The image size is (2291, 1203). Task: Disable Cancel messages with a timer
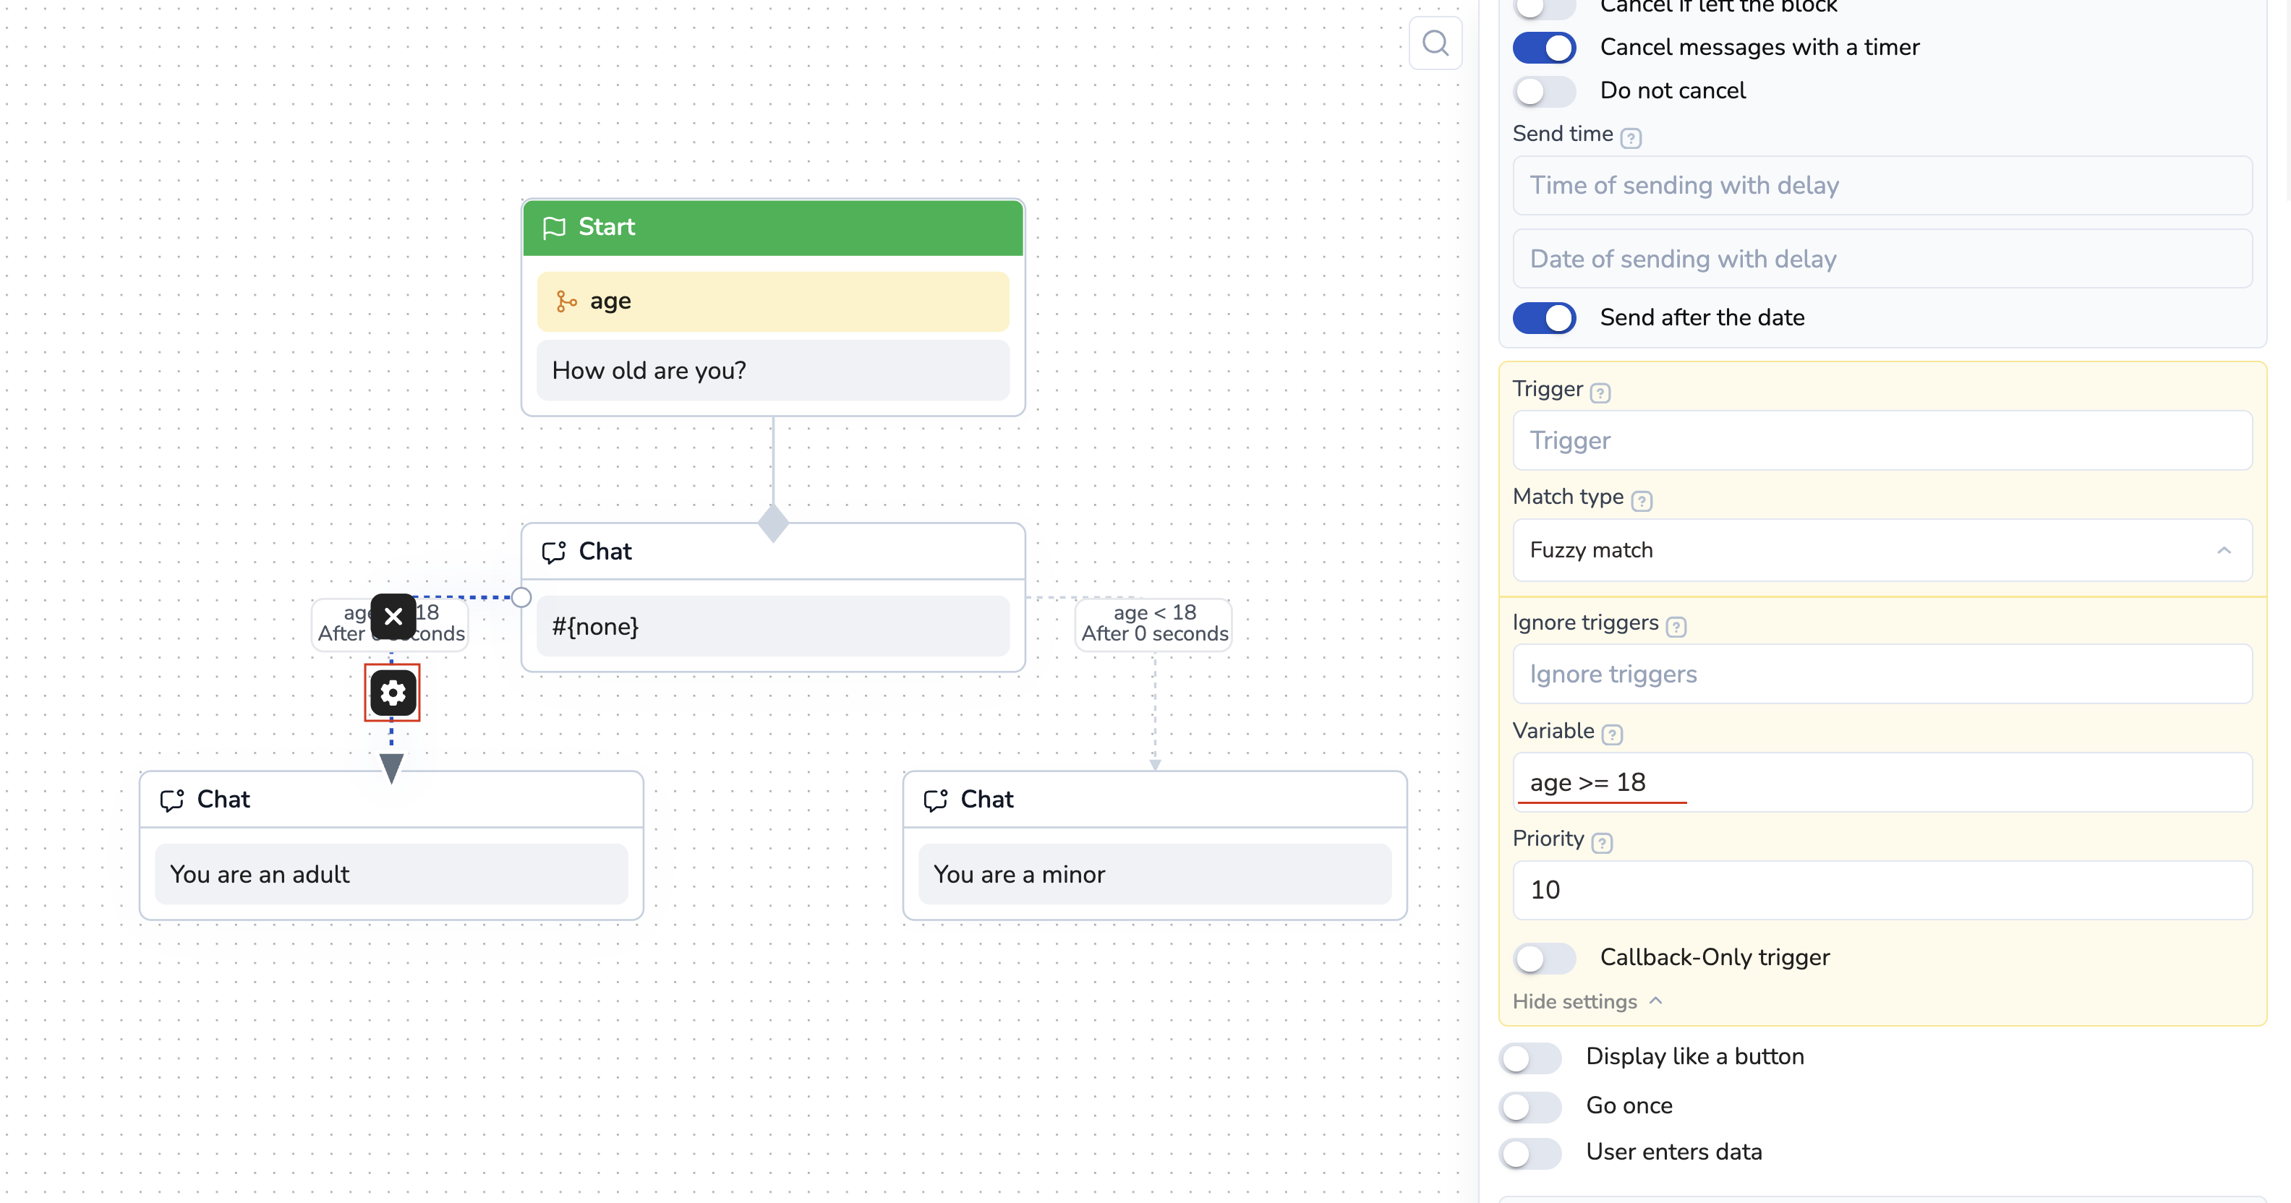click(x=1544, y=47)
